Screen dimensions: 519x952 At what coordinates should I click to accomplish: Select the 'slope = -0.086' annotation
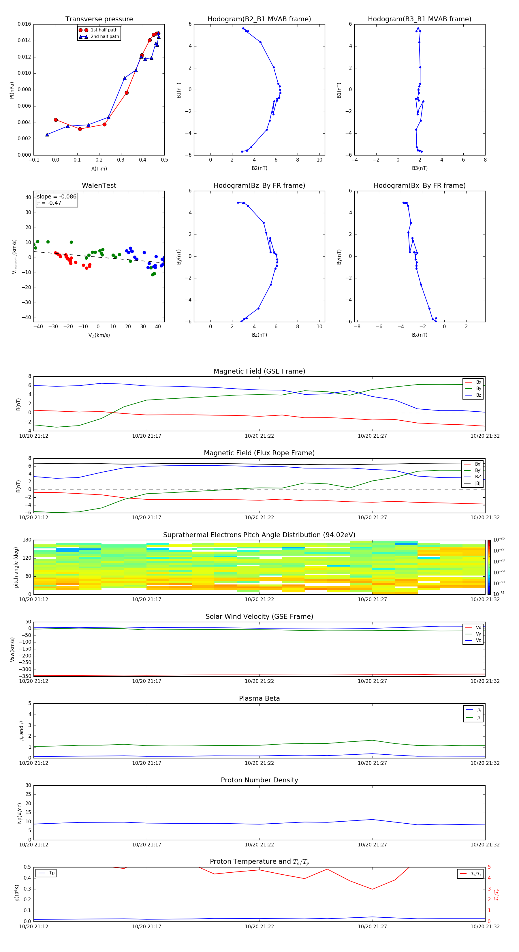point(57,197)
